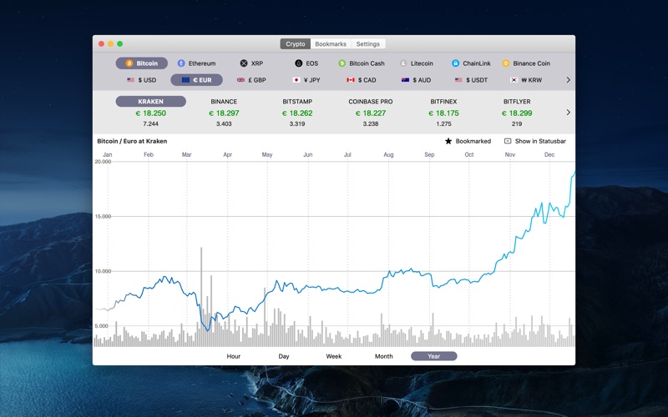
Task: Click the Aug month label on the chart
Action: pyautogui.click(x=388, y=154)
